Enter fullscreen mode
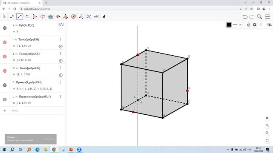 (x=267, y=141)
